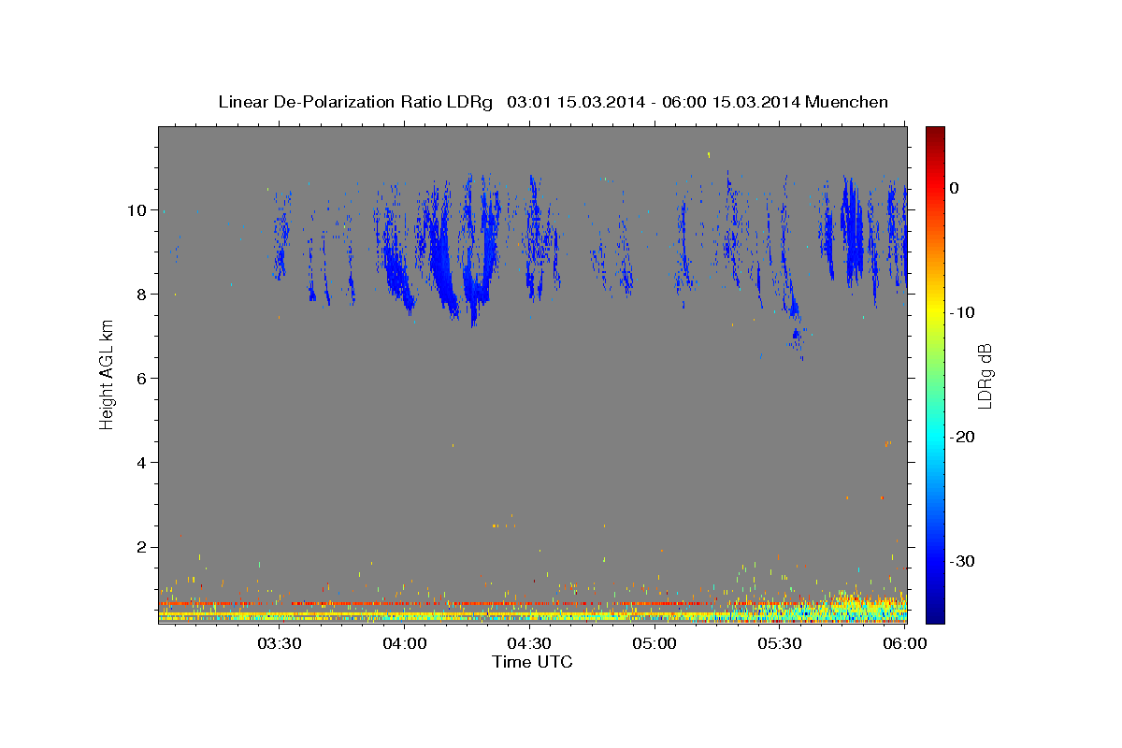This screenshot has width=1122, height=748.
Task: Select the 05:00 time tick label
Action: tap(654, 643)
